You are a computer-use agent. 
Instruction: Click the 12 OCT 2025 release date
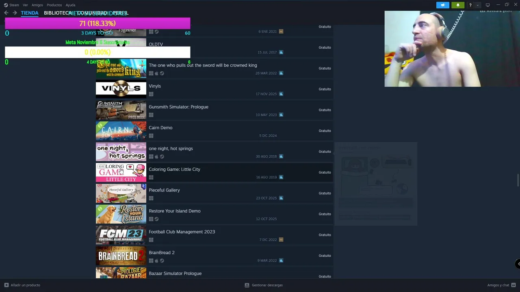[x=266, y=219]
